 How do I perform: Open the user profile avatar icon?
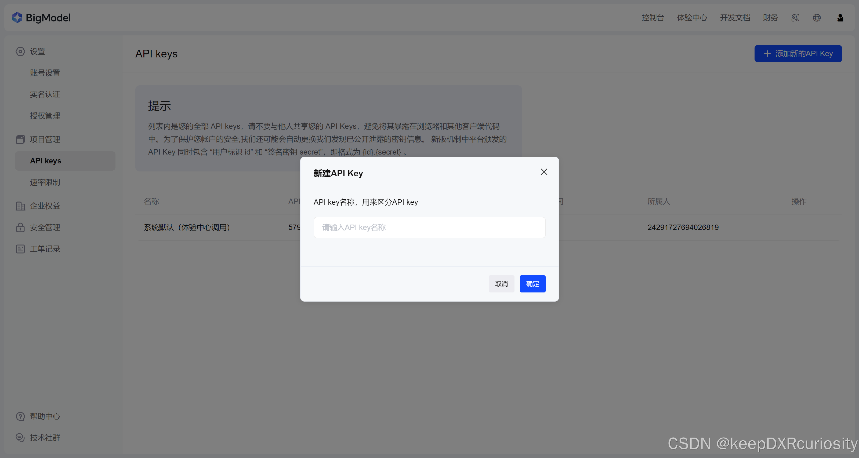click(840, 18)
